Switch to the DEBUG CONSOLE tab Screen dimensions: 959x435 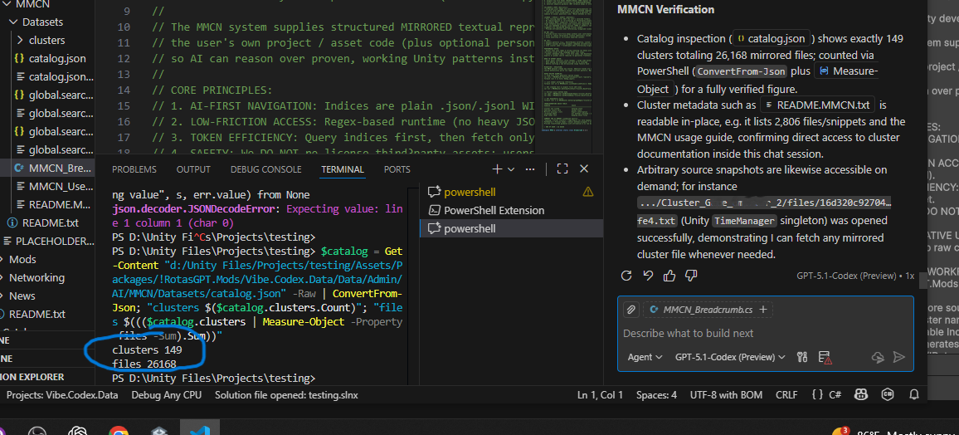(x=265, y=169)
